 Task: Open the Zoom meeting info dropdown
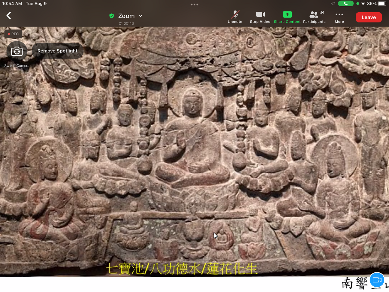pos(130,16)
